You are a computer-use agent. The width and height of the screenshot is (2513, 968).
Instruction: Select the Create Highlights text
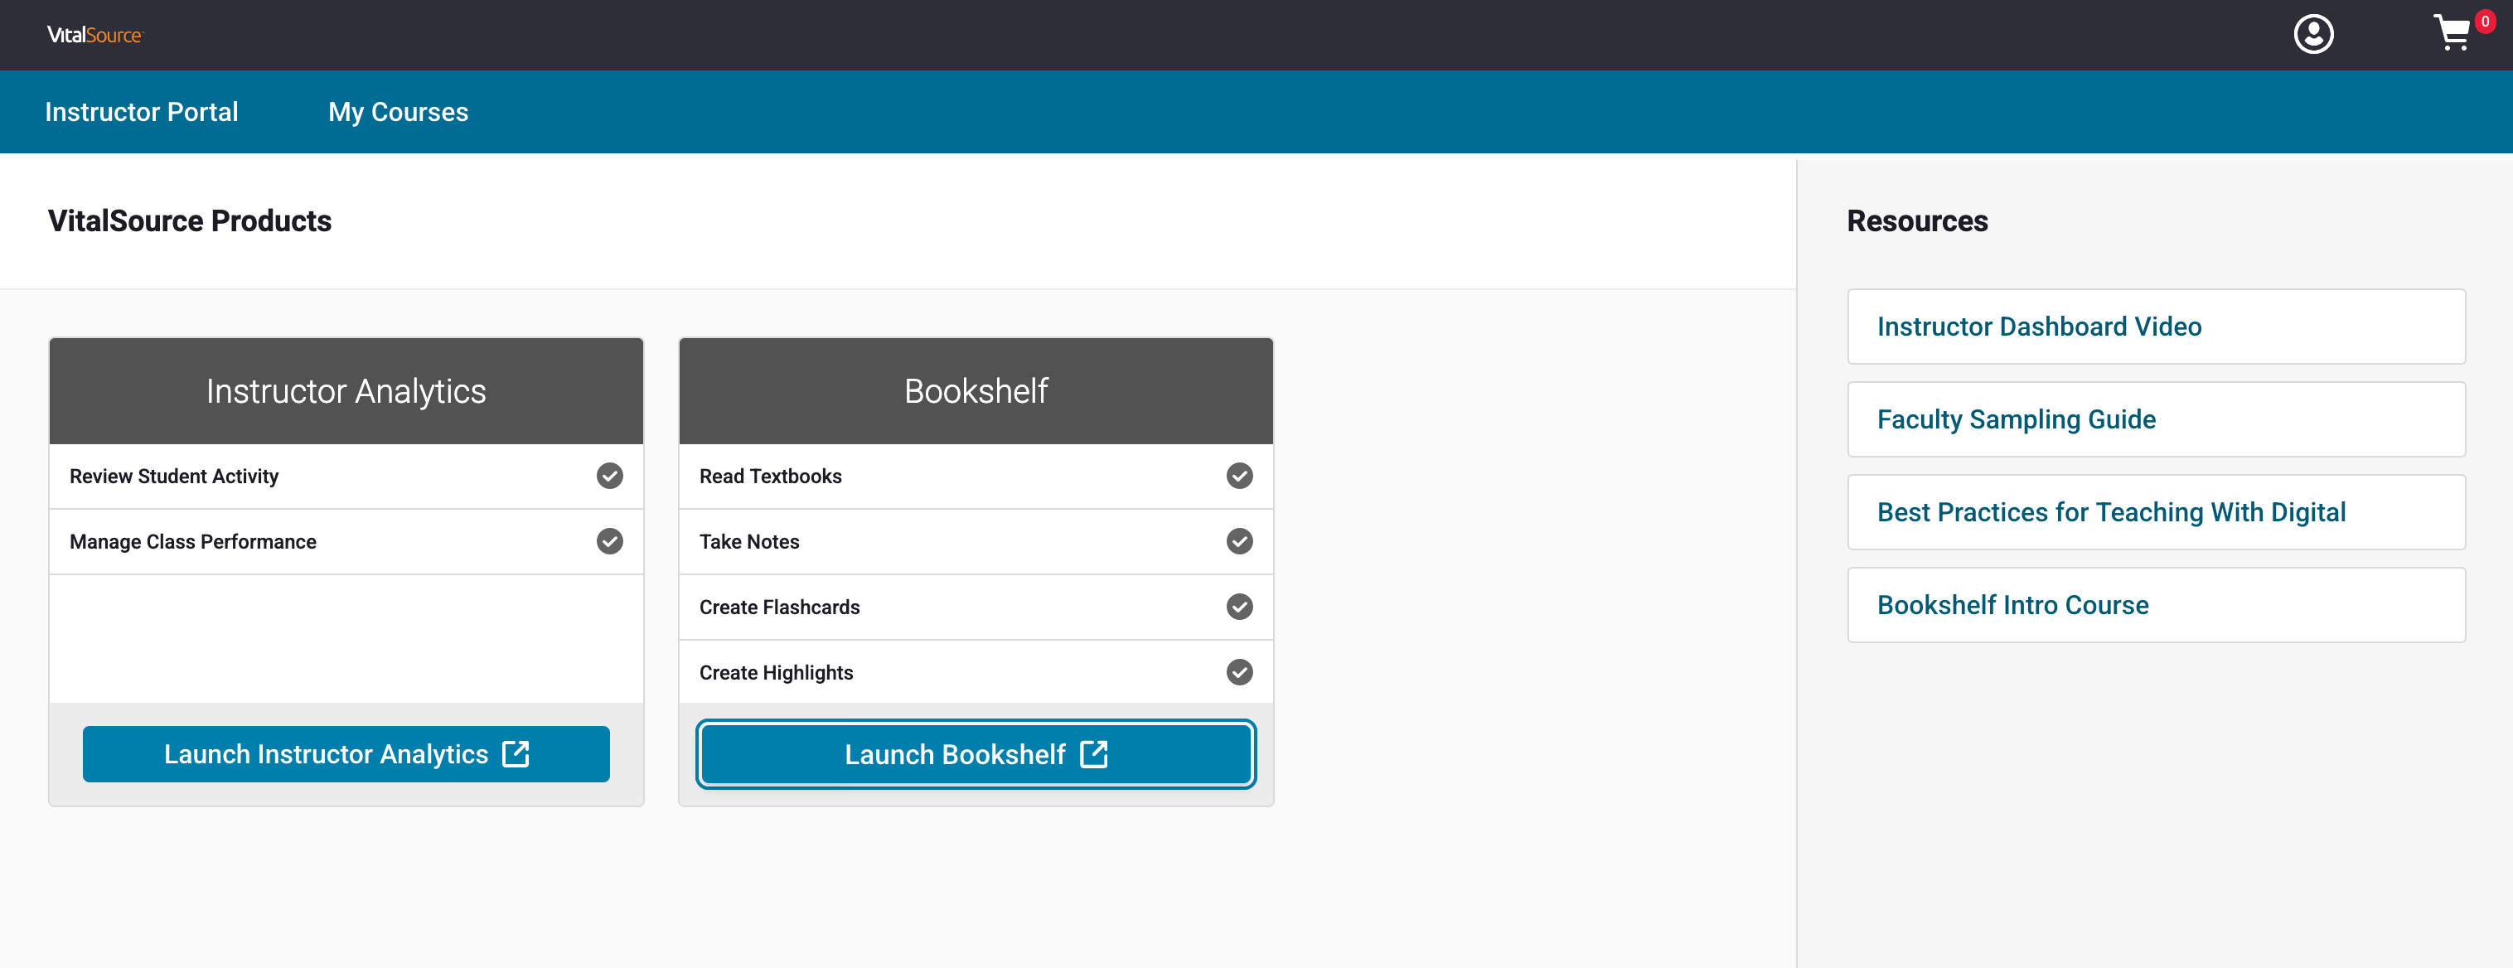pyautogui.click(x=777, y=672)
